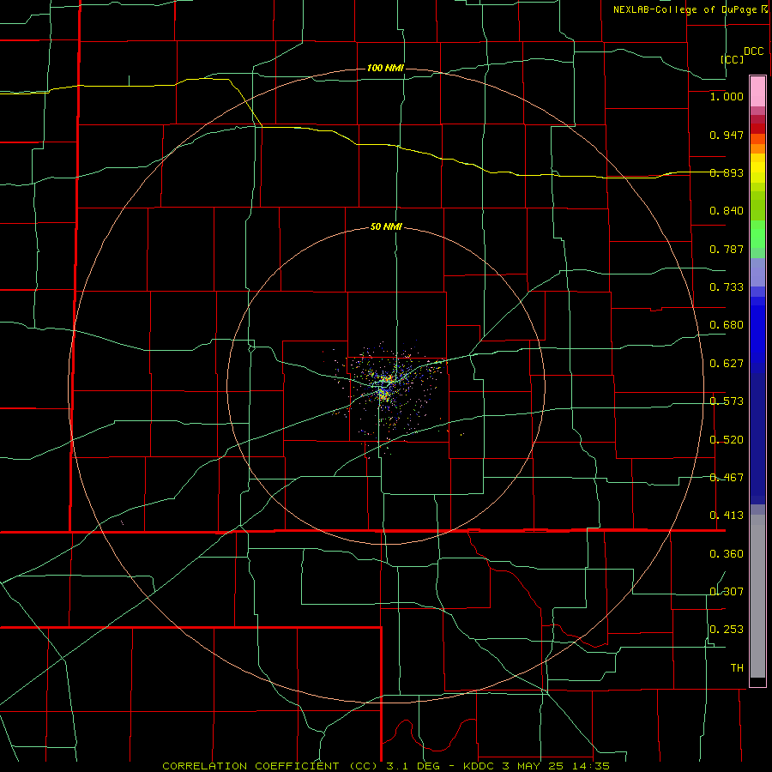Click the [CC] product code label
772x772 pixels.
click(733, 59)
